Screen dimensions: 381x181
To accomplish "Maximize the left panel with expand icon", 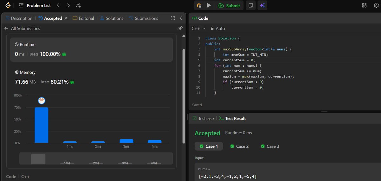I will pos(173,18).
